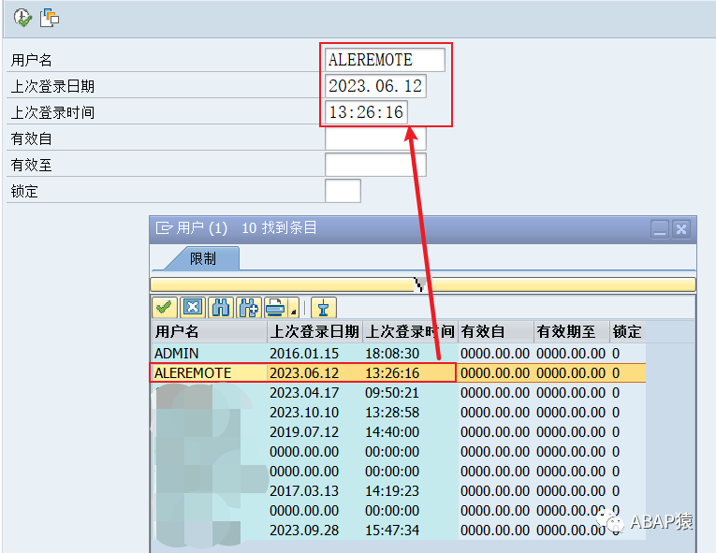Click the personal value list pin icon

pyautogui.click(x=323, y=307)
